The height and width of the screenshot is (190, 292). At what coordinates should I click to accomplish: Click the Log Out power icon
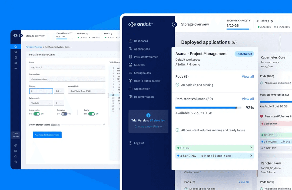pos(130,143)
